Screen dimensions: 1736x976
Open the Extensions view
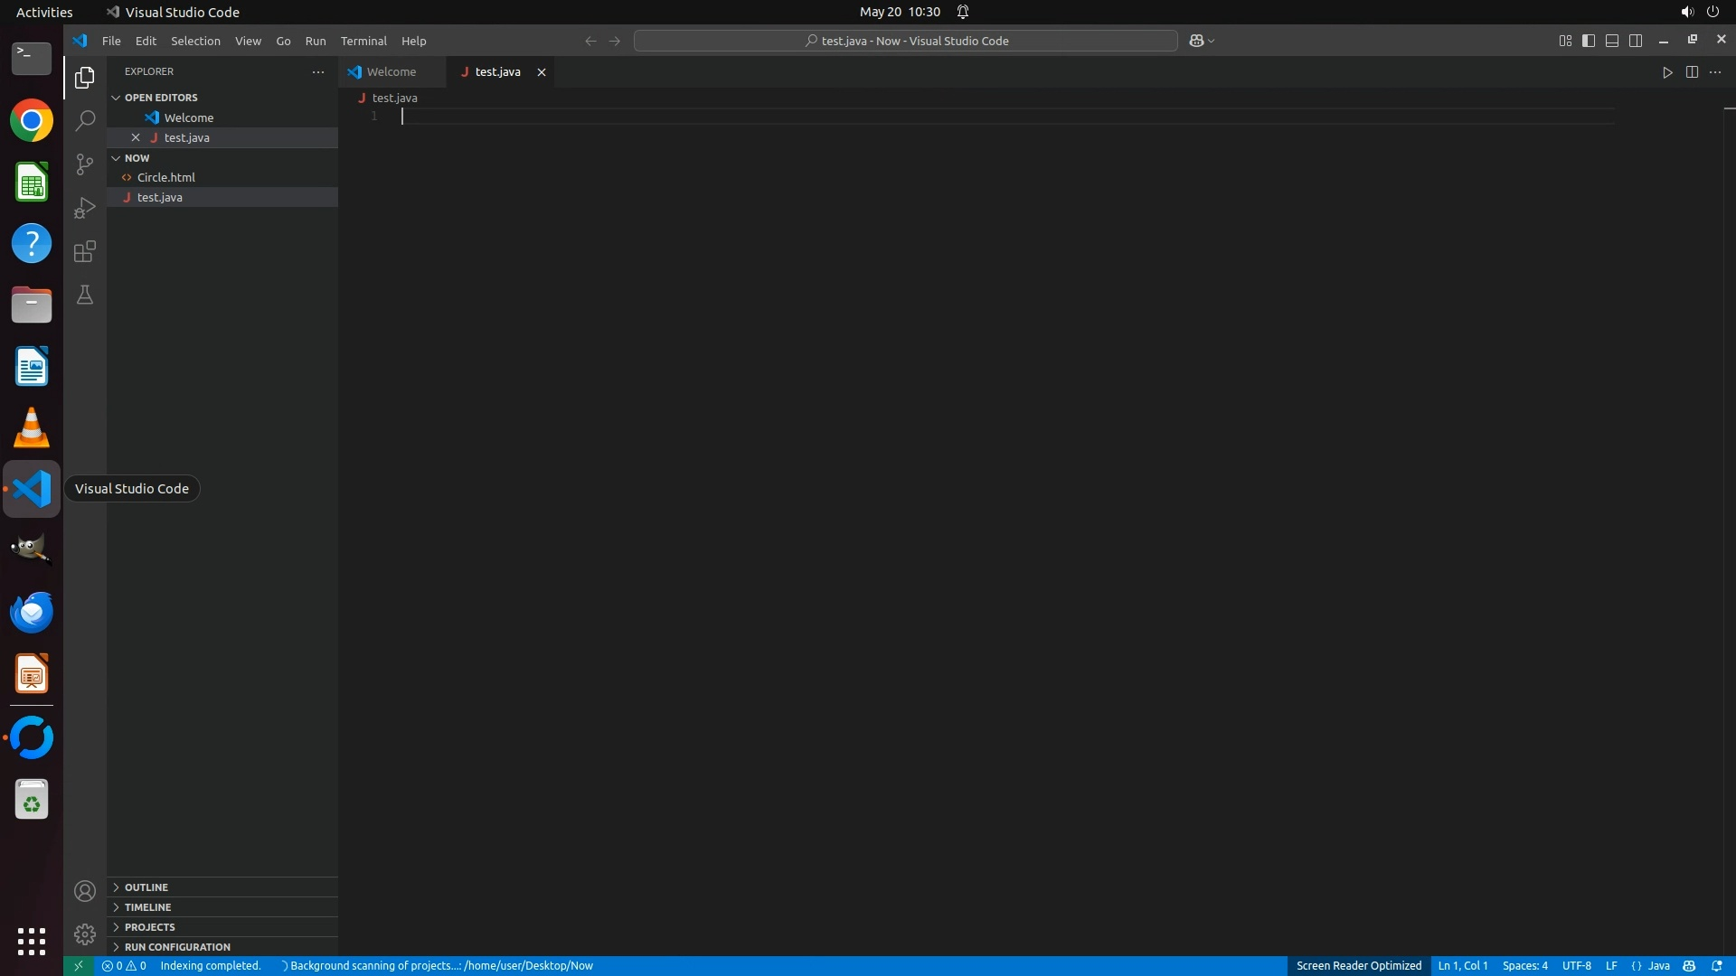85,251
